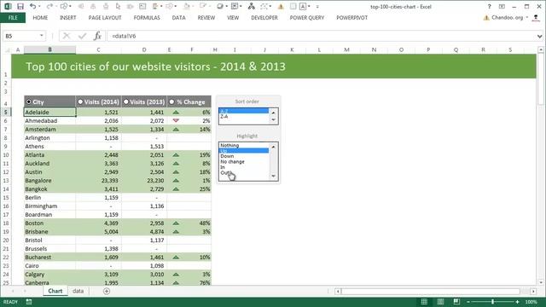This screenshot has height=307, width=546.
Task: Open the HOME ribbon tab
Action: (40, 18)
